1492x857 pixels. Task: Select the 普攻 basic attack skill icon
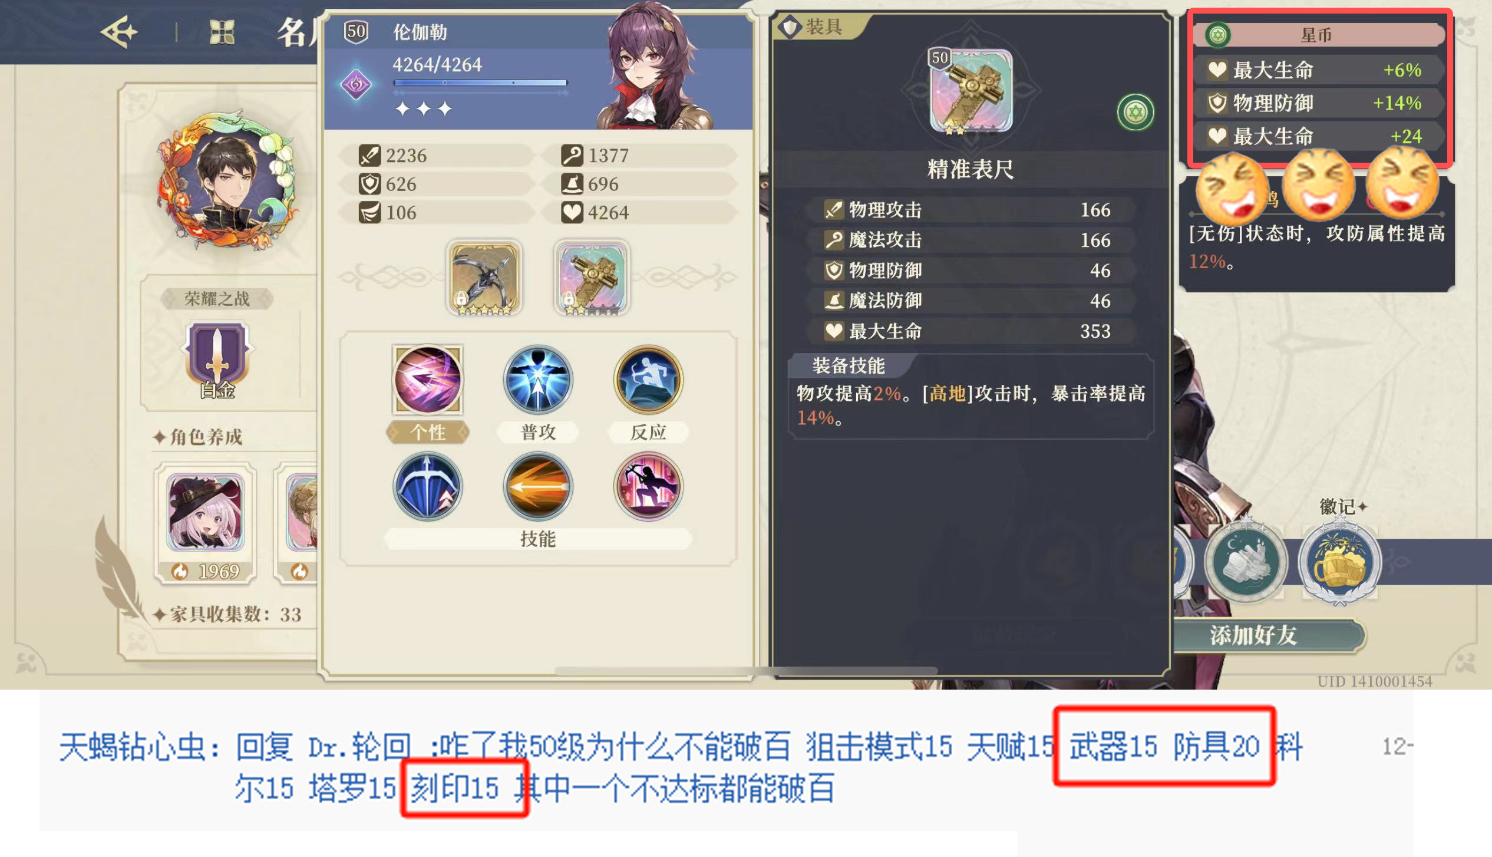538,380
